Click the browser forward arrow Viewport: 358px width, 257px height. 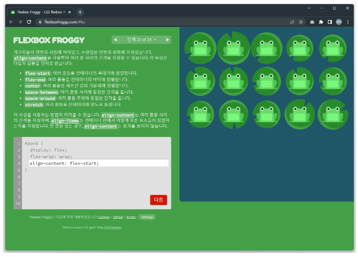(20, 22)
